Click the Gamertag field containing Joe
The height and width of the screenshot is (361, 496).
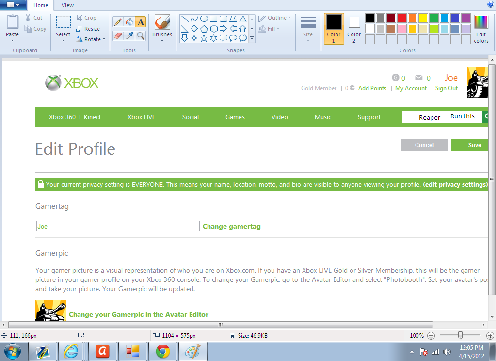118,226
